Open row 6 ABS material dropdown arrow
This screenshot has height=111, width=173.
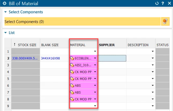[x=95, y=85]
